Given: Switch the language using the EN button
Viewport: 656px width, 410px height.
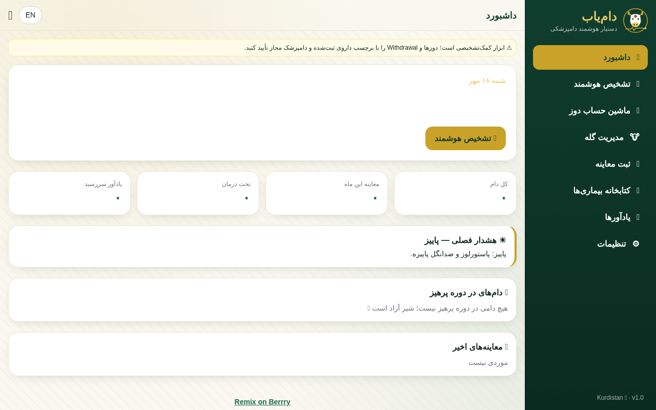Looking at the screenshot, I should click(x=30, y=15).
